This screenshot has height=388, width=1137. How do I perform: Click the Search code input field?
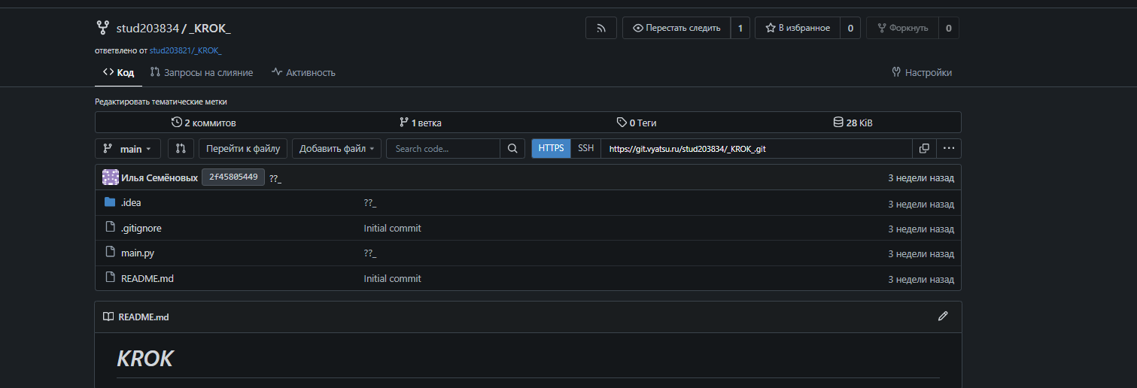tap(443, 149)
